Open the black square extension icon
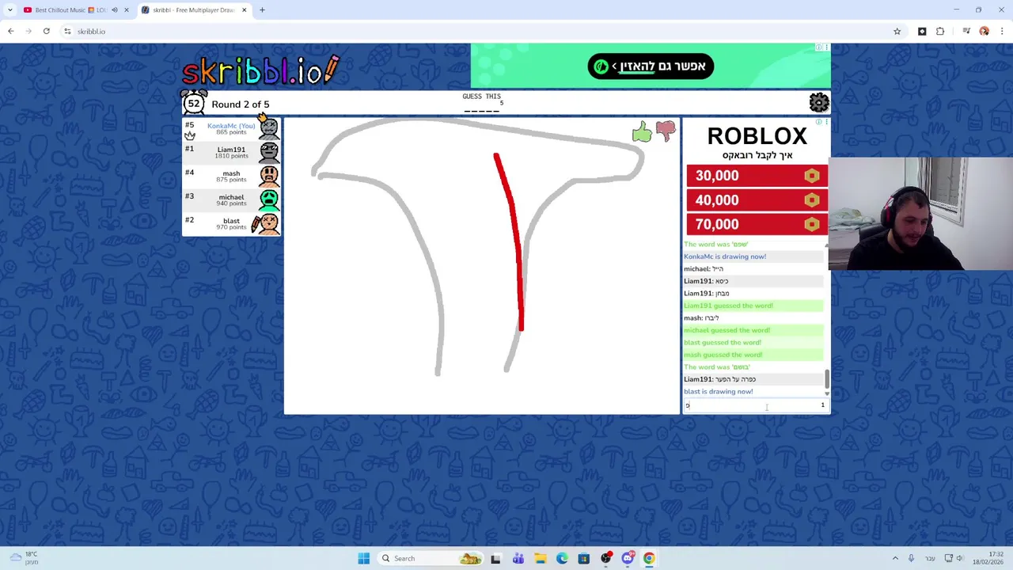 (922, 31)
